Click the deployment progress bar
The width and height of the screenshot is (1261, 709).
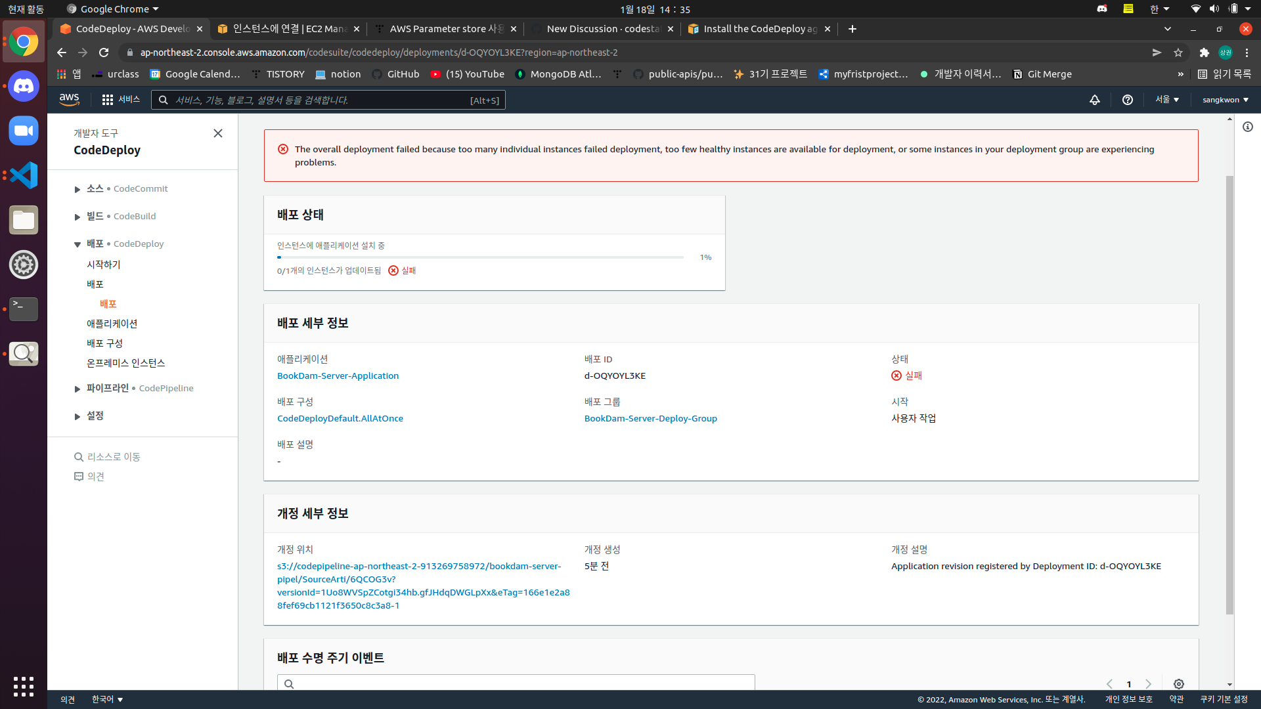click(x=481, y=257)
